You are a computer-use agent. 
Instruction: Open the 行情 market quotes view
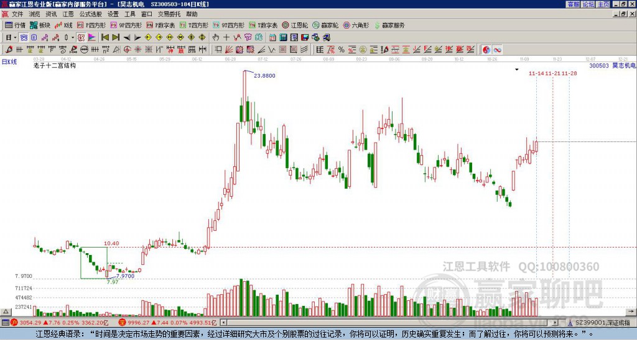point(15,25)
